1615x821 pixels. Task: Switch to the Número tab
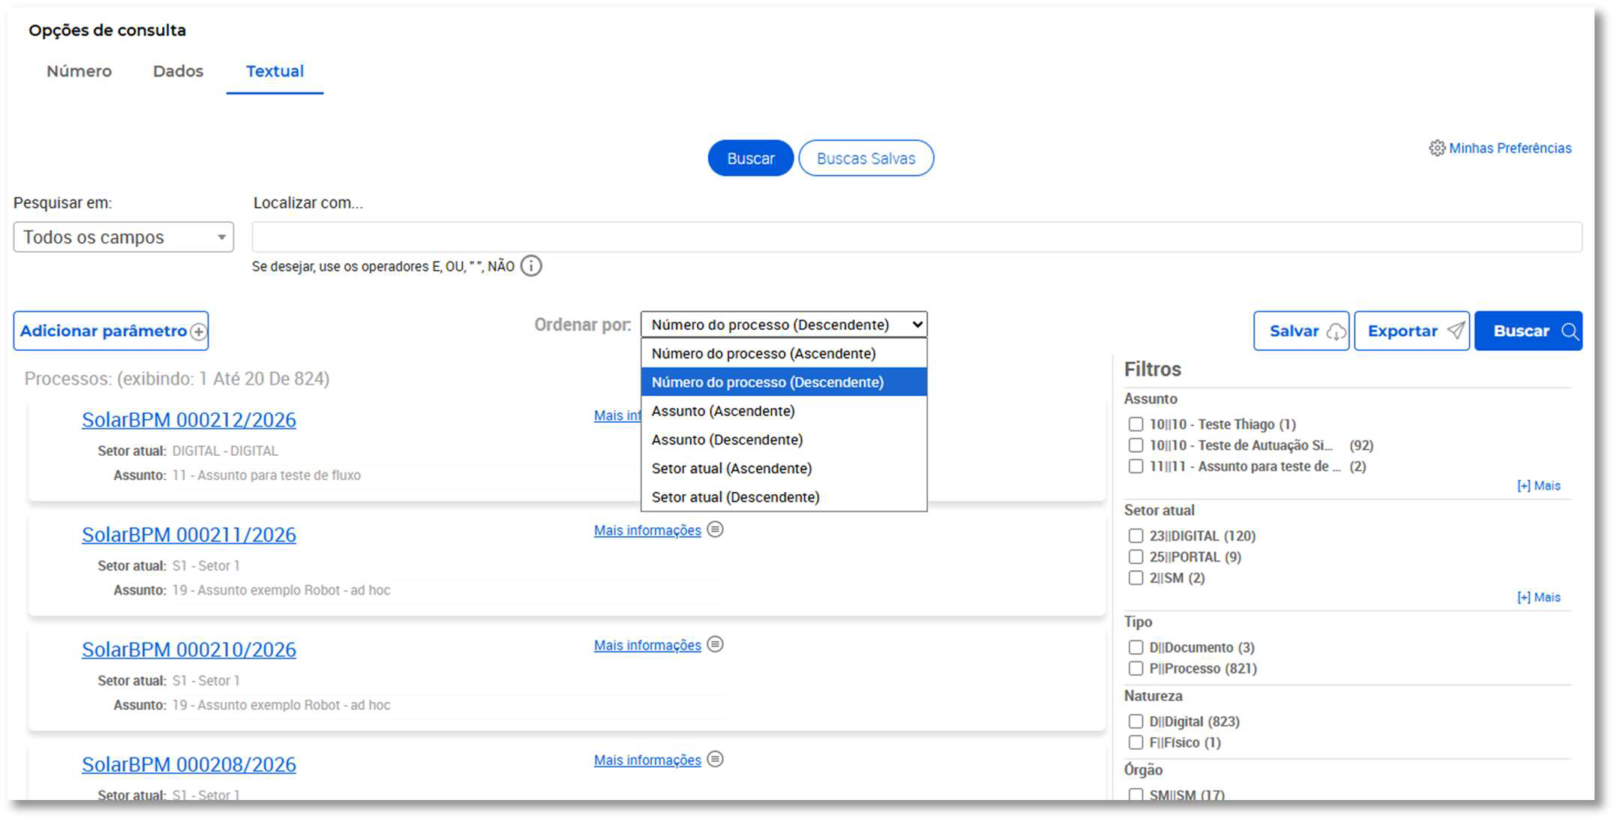tap(79, 71)
